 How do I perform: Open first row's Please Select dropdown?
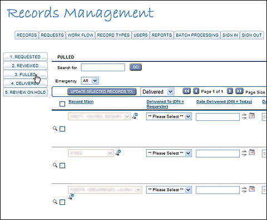pyautogui.click(x=169, y=116)
